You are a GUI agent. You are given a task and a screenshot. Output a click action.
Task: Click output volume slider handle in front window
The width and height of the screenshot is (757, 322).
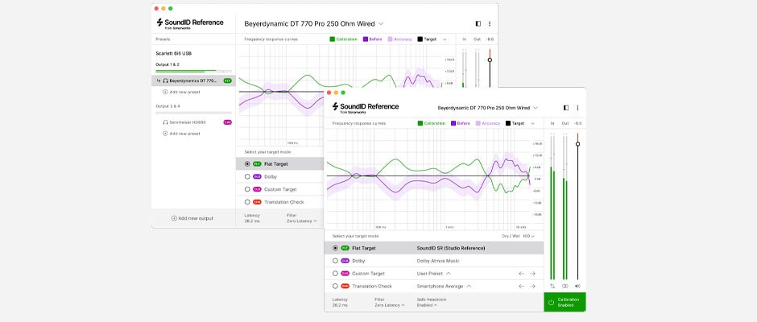tap(577, 143)
